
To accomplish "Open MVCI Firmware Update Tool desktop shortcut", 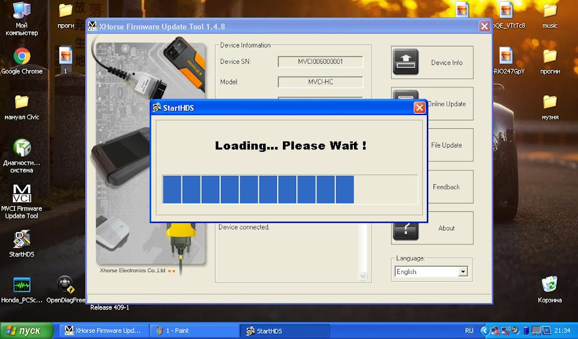I will (x=22, y=202).
